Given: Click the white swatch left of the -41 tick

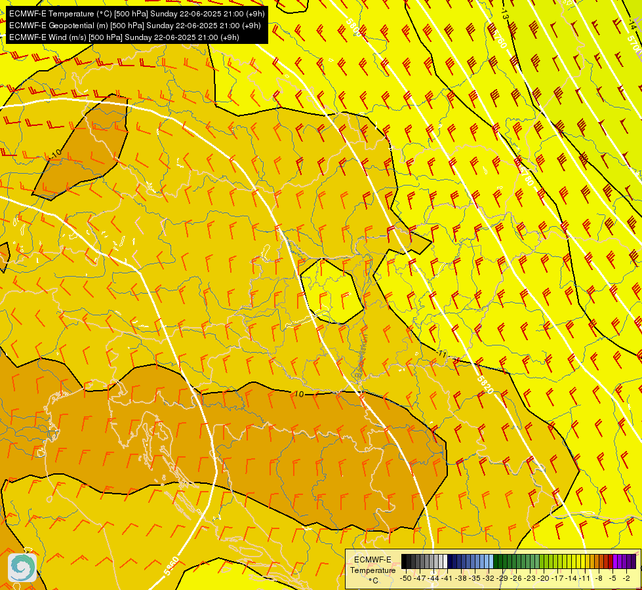Looking at the screenshot, I should click(x=445, y=561).
